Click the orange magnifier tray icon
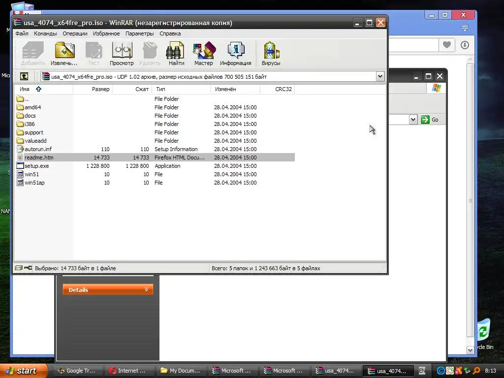 pyautogui.click(x=476, y=371)
